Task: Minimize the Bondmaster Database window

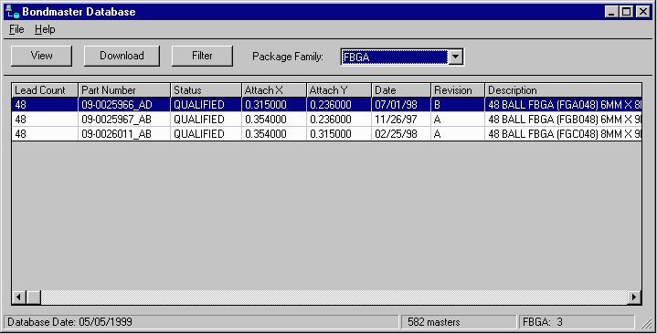Action: coord(611,12)
